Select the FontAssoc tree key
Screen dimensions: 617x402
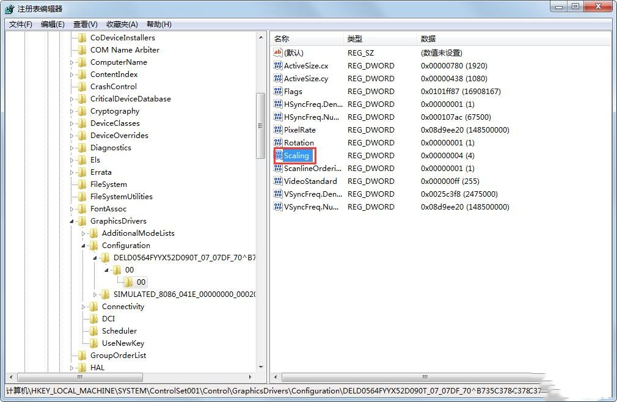coord(108,209)
